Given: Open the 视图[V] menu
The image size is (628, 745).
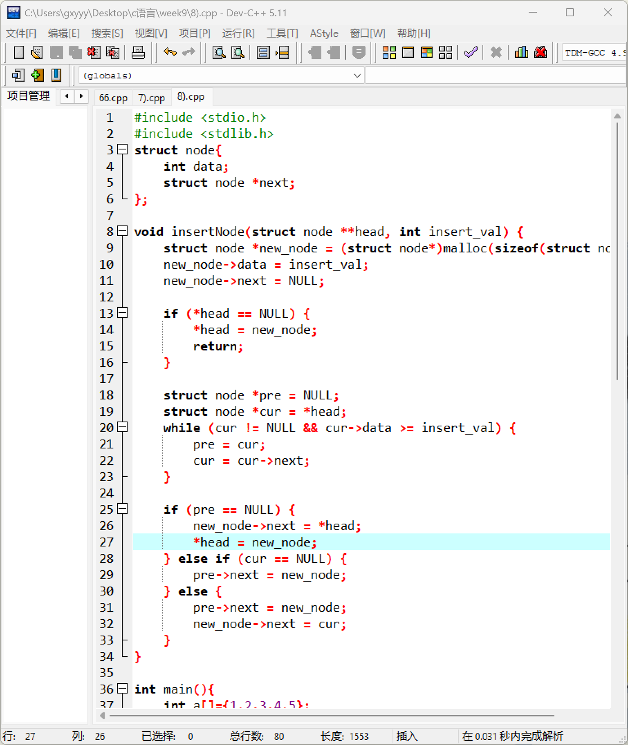Looking at the screenshot, I should point(151,33).
